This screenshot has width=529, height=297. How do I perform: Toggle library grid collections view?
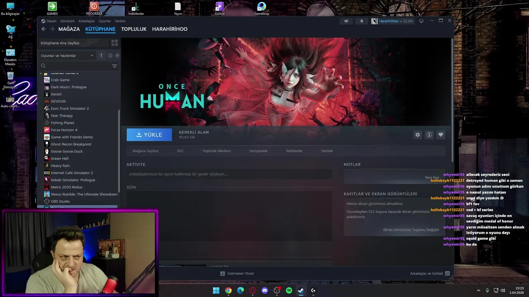pos(114,43)
